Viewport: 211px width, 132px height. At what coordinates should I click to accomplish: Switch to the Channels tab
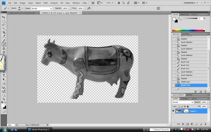185,99
